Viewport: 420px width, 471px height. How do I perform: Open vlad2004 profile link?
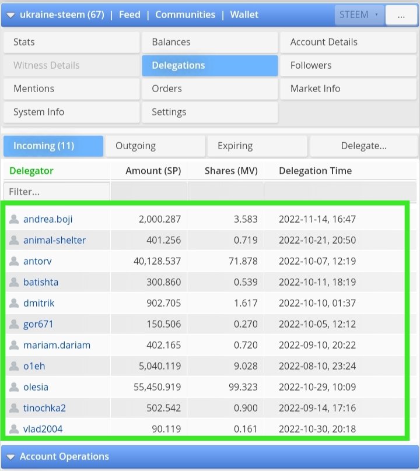tap(43, 429)
